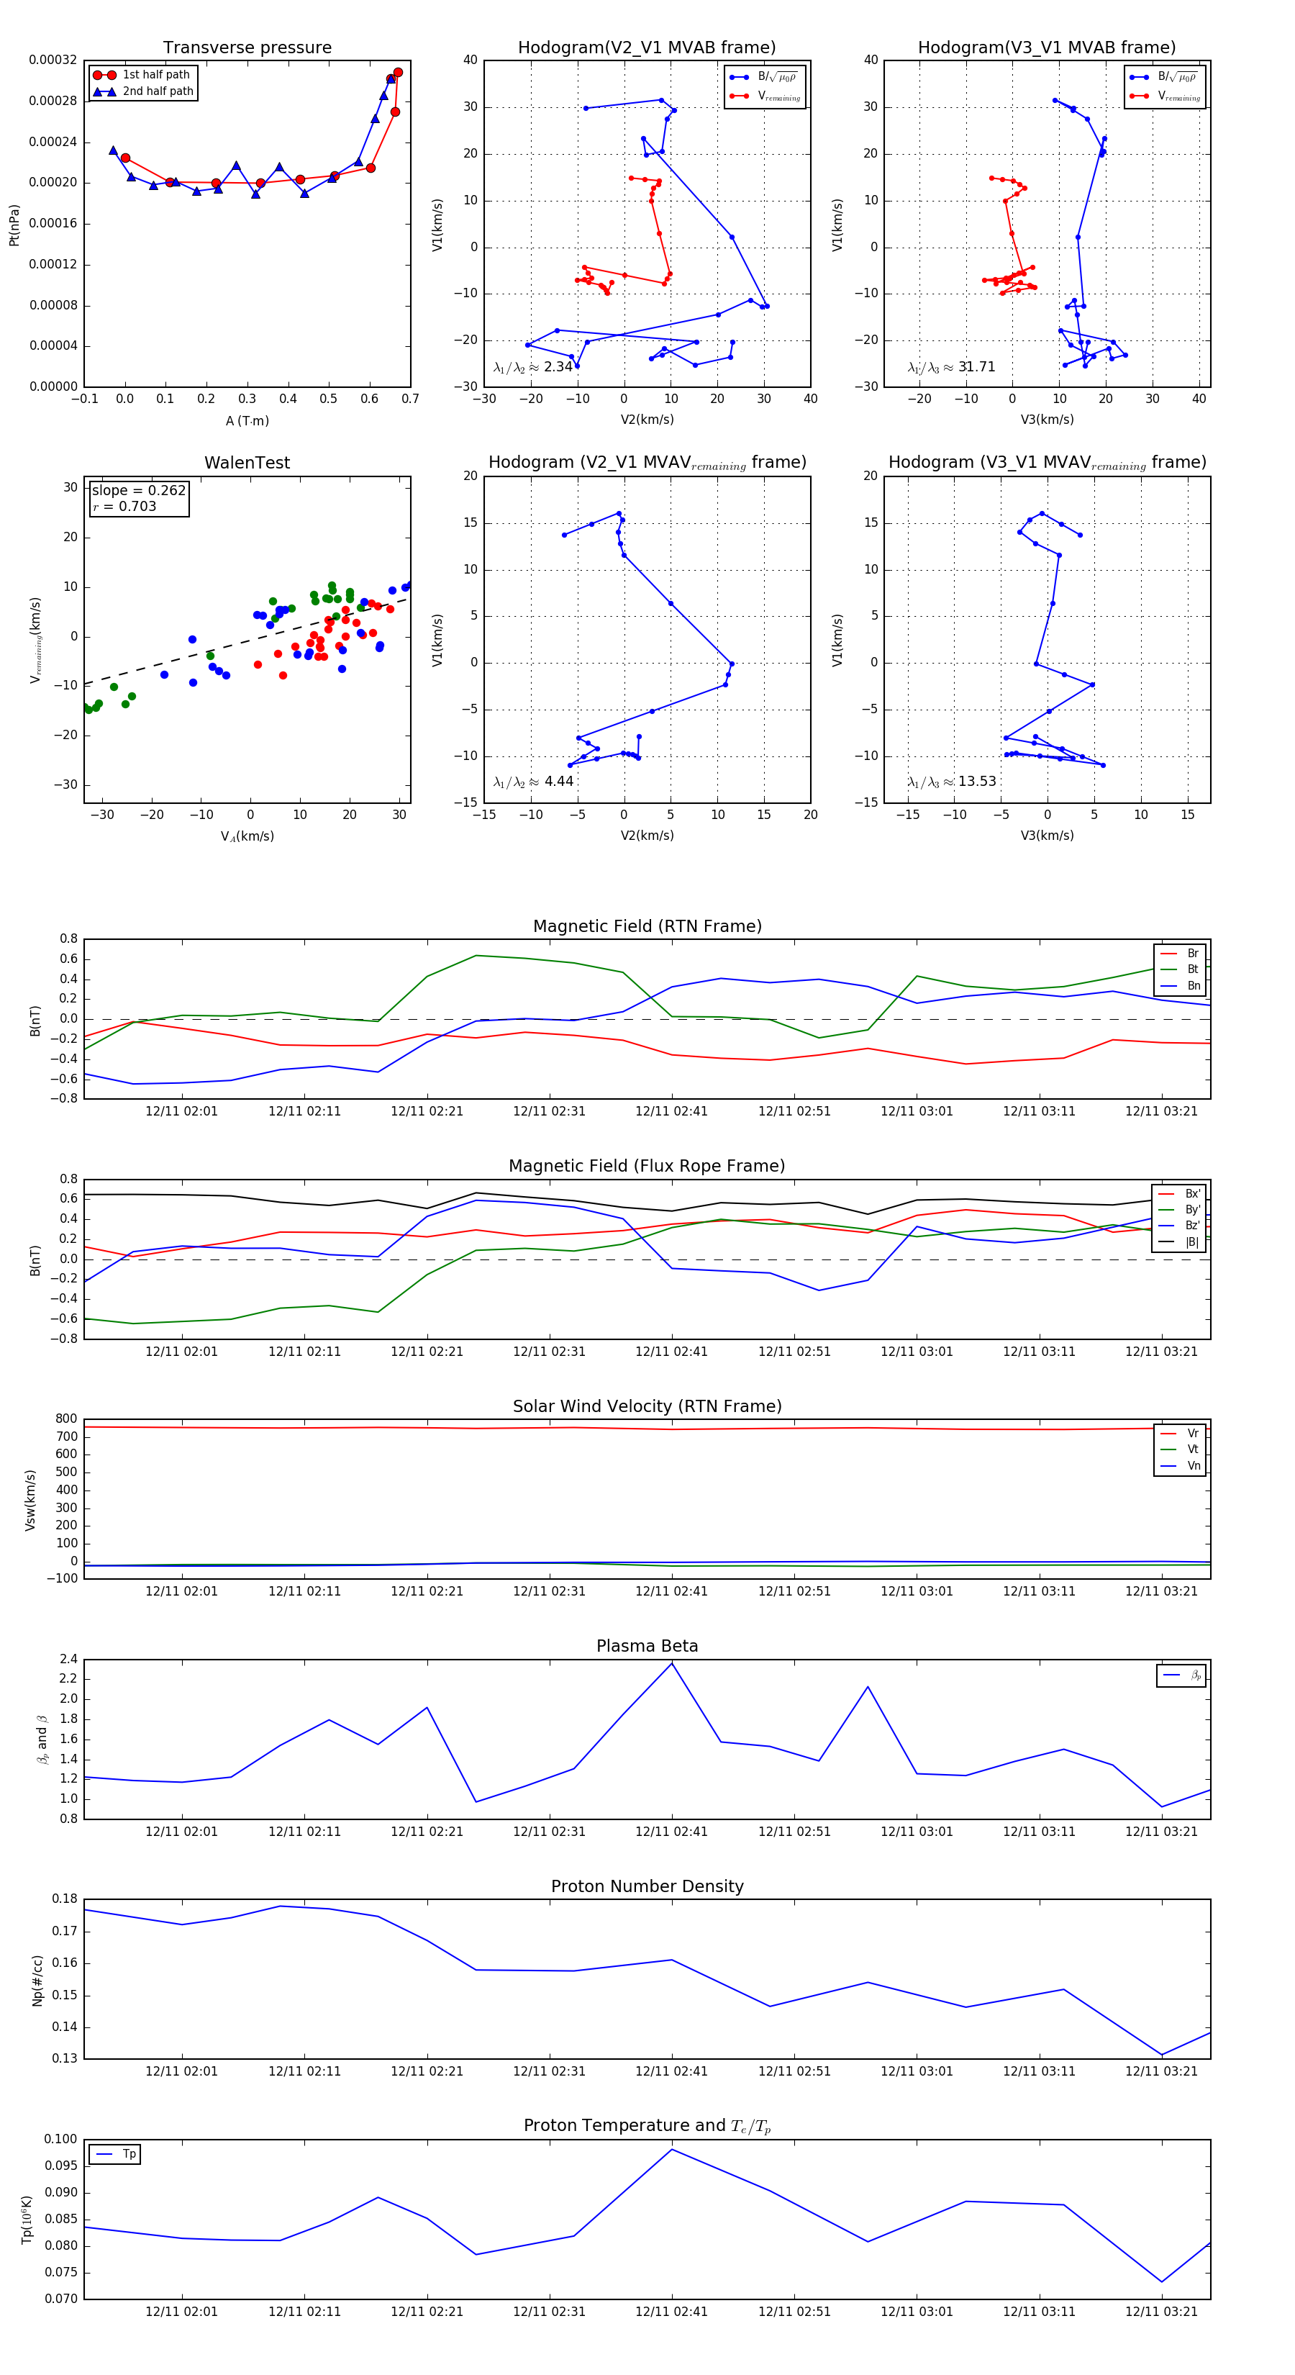The image size is (1295, 2375).
Task: Click the 'Pt(nPa)' y-axis label
Action: coord(14,224)
